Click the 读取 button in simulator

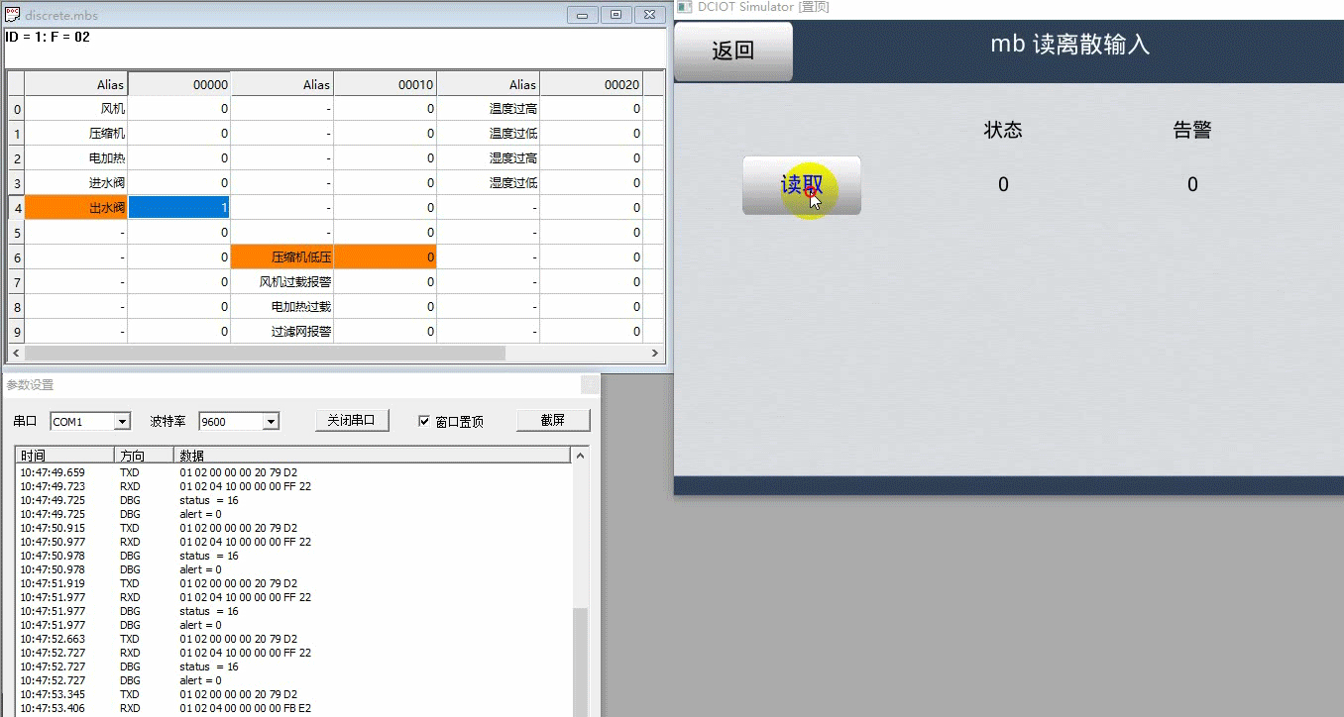[x=801, y=185]
